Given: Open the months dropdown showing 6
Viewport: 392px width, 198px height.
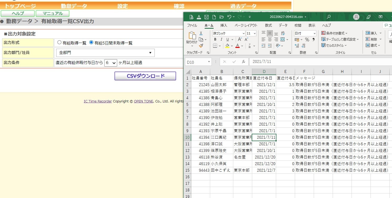Looking at the screenshot, I should (111, 63).
